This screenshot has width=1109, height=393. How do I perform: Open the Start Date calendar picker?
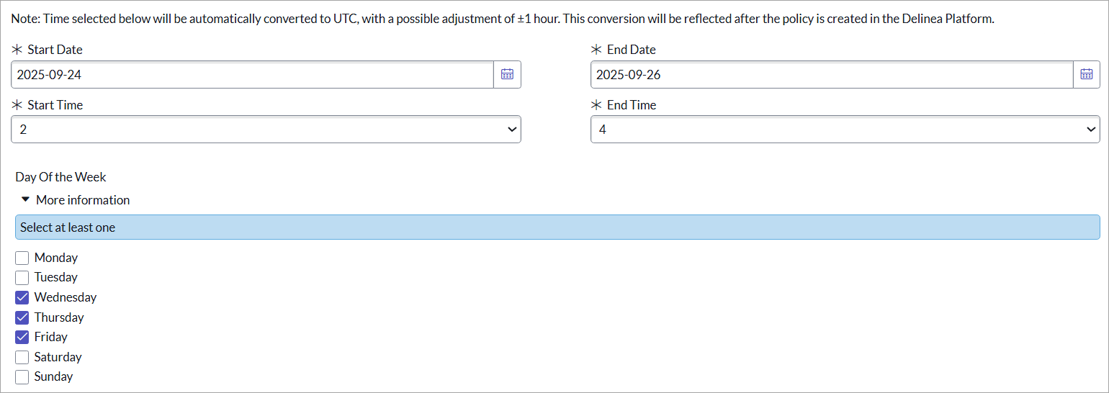click(507, 74)
